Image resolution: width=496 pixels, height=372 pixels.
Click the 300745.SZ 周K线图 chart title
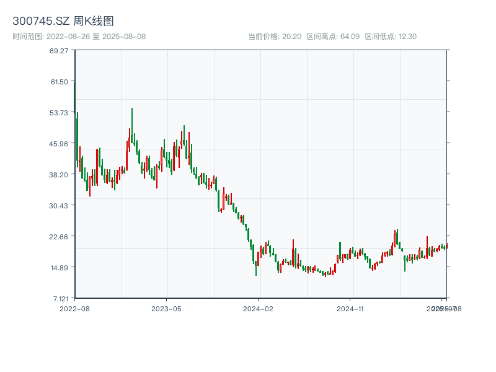63,21
